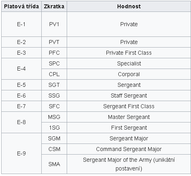Screen dimensions: 191x176
Task: Click the Command Sergeant Major cell
Action: click(129, 149)
